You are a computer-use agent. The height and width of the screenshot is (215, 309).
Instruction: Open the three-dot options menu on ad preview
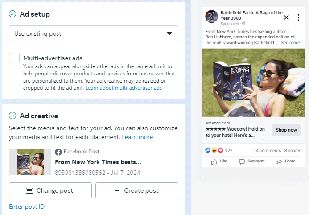click(x=298, y=17)
